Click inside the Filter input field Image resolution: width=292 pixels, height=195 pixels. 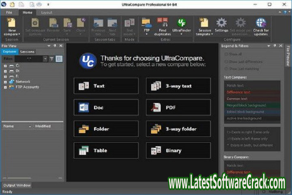(29, 59)
